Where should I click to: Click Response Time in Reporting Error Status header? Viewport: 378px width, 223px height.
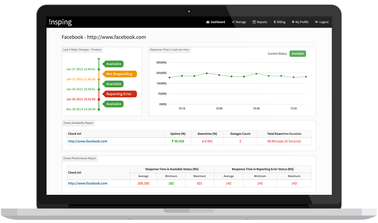click(x=263, y=169)
